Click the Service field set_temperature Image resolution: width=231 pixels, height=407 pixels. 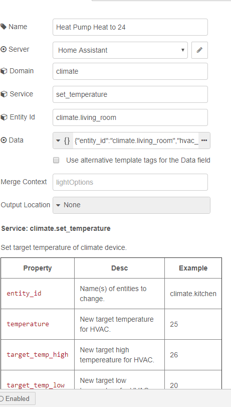[x=130, y=94]
